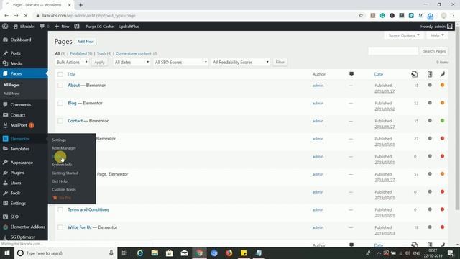Screen dimensions: 460x259
Task: Tick the checkbox for Blog page
Action: tap(60, 103)
